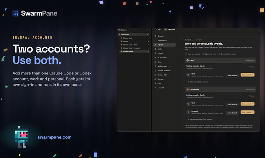Add a new workspace with the plus icon
Viewport: 265px width, 158px height.
coord(147,30)
